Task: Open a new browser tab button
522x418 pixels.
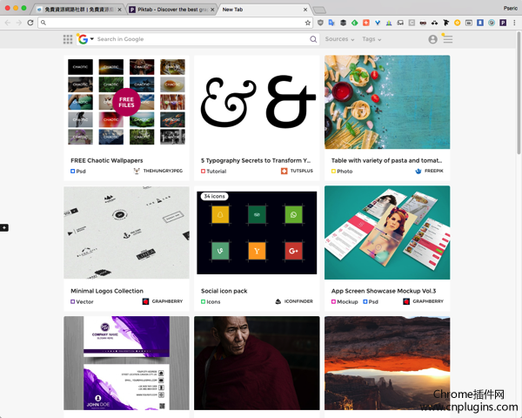Action: [x=319, y=10]
